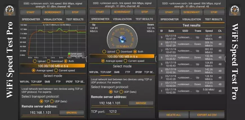Focus the remote server address field on Visualization screen

pos(40,112)
